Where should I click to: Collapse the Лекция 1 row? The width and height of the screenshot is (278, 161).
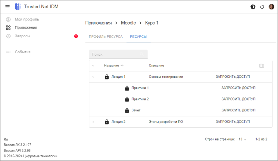[x=93, y=77]
